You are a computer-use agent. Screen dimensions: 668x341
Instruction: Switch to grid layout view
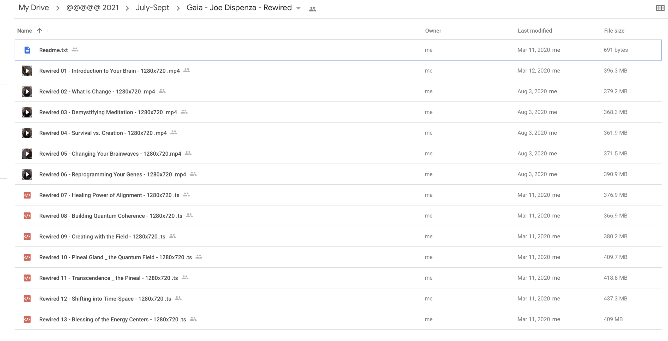pos(660,8)
